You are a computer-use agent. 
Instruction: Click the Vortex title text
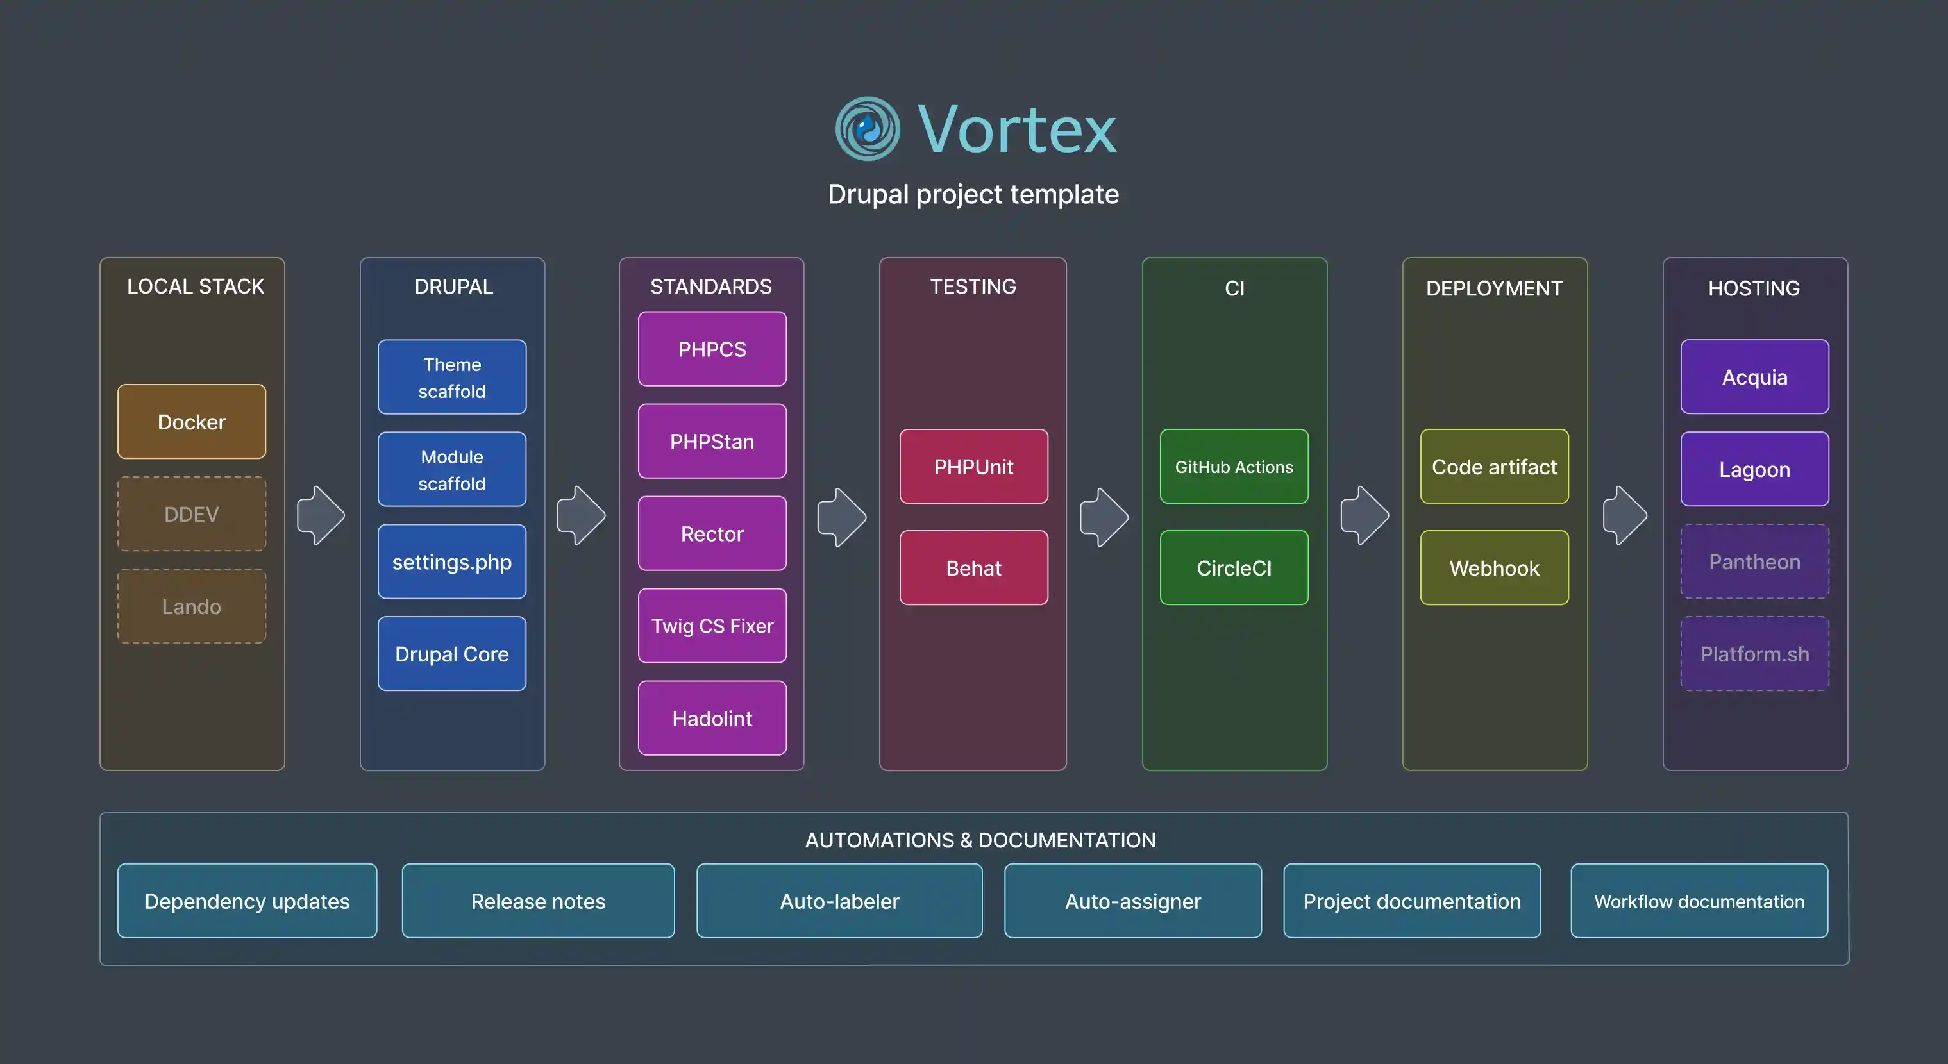1017,129
